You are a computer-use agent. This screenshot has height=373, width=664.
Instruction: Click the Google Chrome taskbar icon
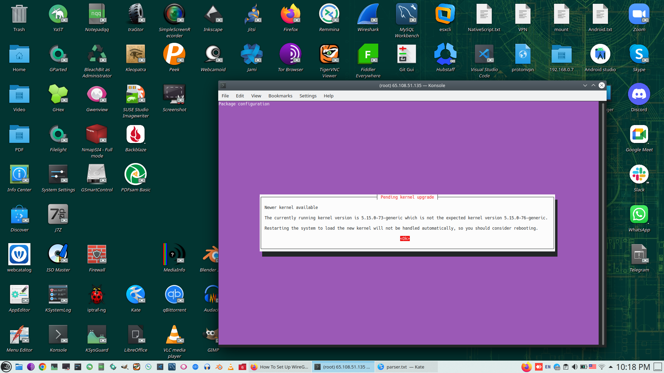[x=43, y=367]
